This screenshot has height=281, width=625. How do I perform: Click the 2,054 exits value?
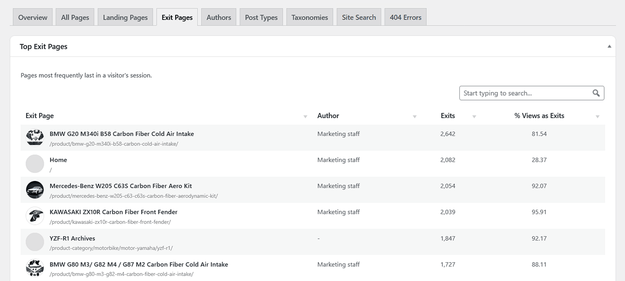(x=447, y=186)
